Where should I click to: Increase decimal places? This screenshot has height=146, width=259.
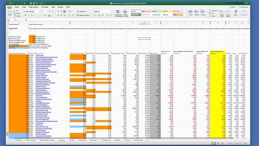(107, 15)
